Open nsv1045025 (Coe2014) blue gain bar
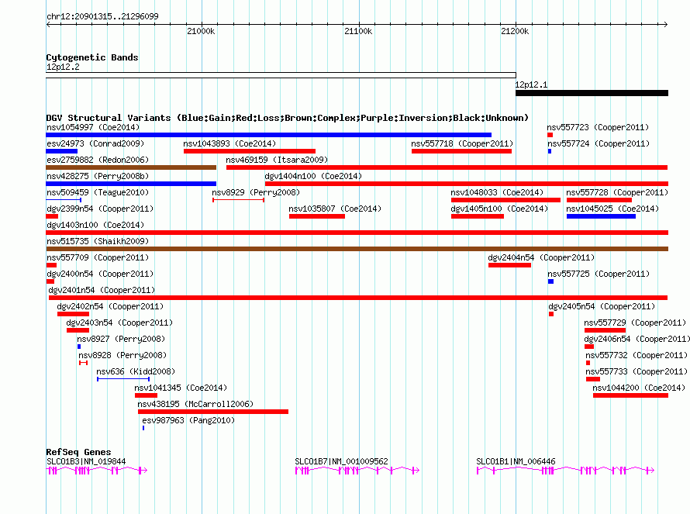This screenshot has height=514, width=690. pyautogui.click(x=601, y=216)
